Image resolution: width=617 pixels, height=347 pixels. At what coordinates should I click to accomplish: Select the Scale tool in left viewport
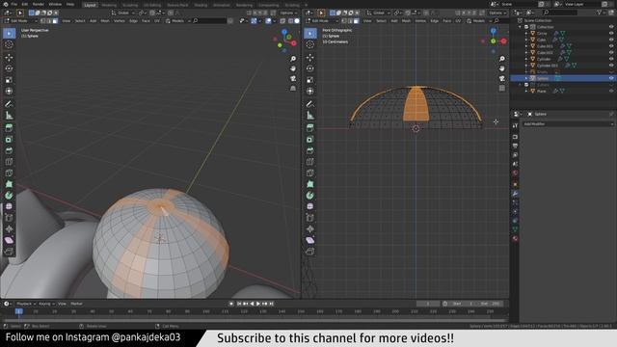[9, 80]
